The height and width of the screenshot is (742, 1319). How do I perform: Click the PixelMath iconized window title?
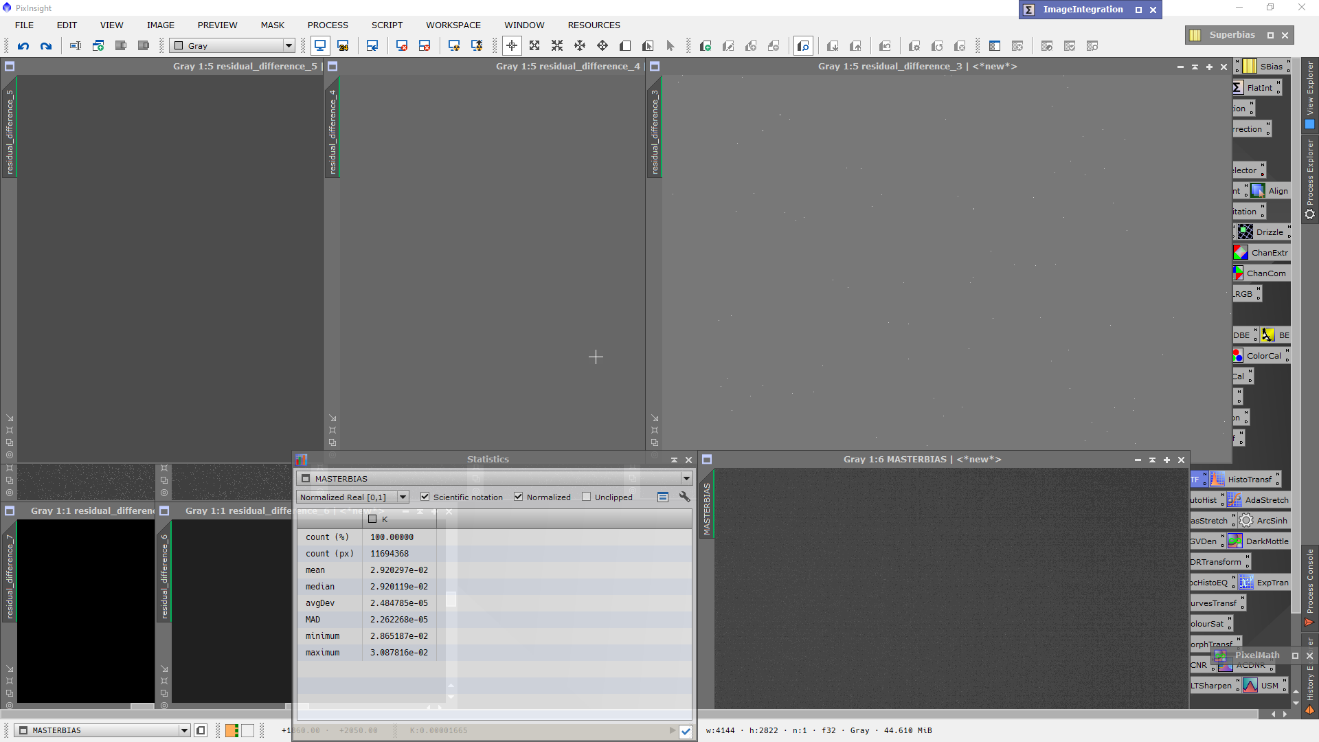[x=1257, y=655]
